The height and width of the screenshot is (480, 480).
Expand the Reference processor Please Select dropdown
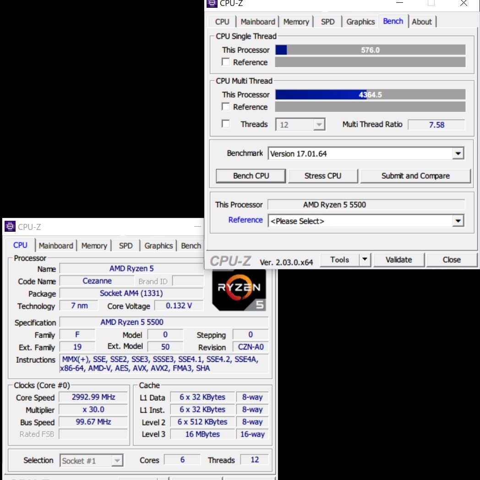[x=458, y=221]
